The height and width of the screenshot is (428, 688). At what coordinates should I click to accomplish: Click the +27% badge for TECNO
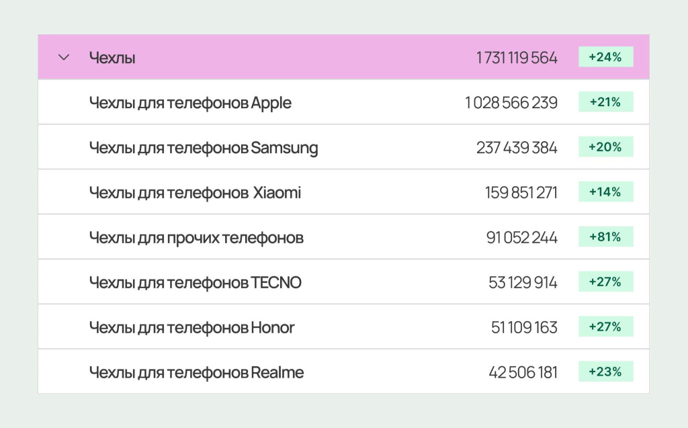(x=605, y=282)
